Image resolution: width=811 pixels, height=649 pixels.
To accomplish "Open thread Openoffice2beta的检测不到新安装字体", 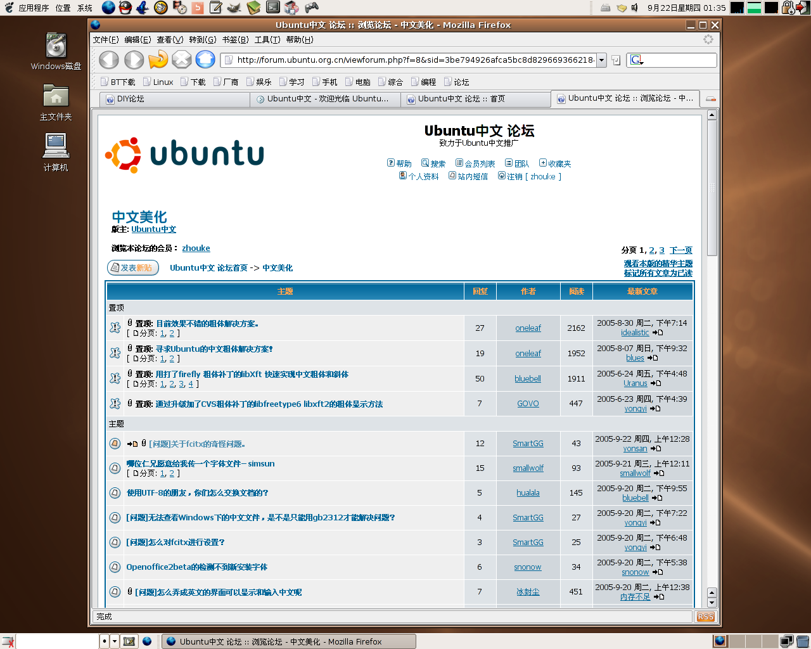I will tap(196, 567).
